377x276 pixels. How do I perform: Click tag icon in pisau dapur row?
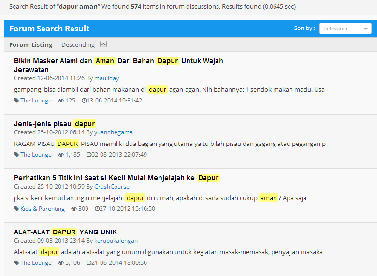click(x=16, y=155)
